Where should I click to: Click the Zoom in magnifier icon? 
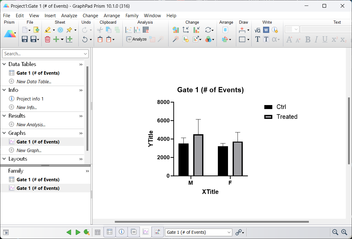point(344,232)
